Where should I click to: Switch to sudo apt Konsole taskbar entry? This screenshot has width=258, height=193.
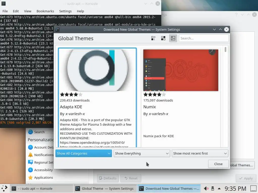pyautogui.click(x=42, y=188)
